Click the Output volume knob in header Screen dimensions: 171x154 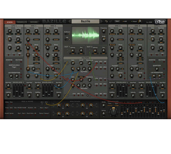coord(140,21)
